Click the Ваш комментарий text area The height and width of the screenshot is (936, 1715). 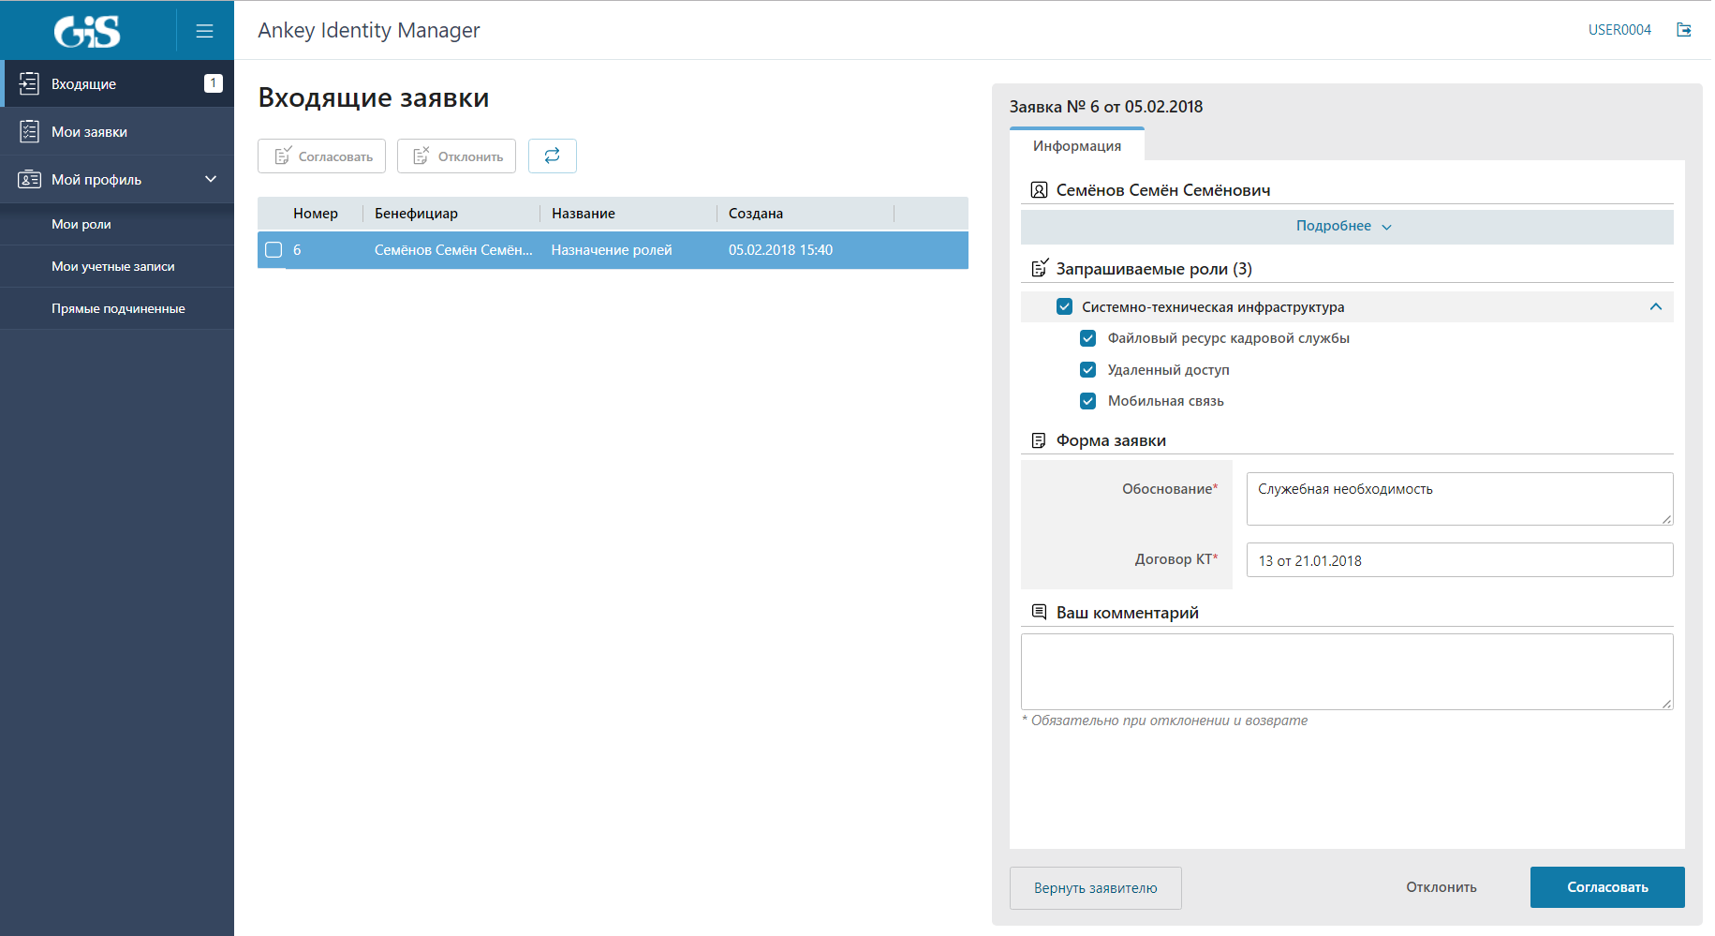click(1347, 671)
